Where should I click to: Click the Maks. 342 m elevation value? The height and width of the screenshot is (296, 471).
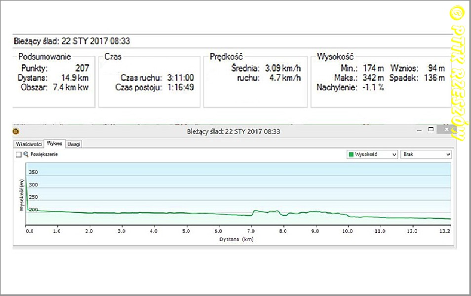click(x=373, y=78)
